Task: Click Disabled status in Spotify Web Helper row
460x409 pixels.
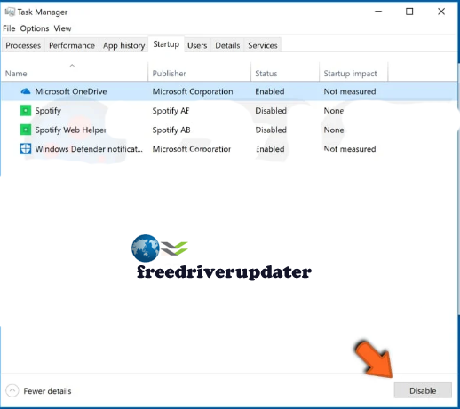Action: pyautogui.click(x=271, y=130)
